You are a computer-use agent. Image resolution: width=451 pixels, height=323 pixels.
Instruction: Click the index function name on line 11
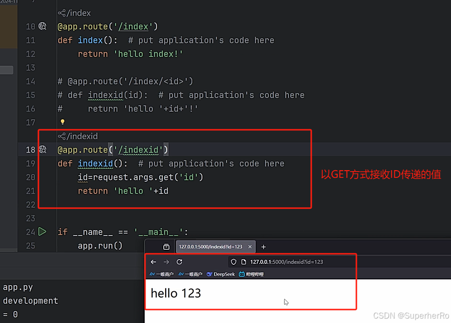(x=90, y=40)
